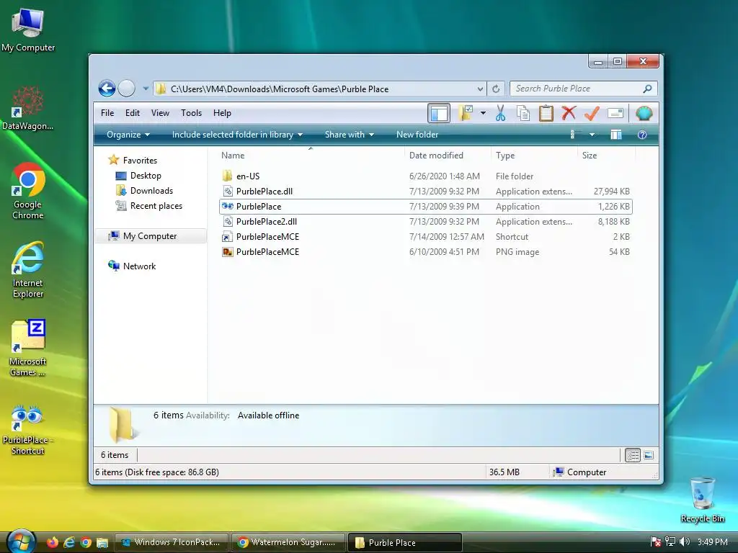Click the red X Delete icon
The image size is (738, 553).
click(x=569, y=113)
